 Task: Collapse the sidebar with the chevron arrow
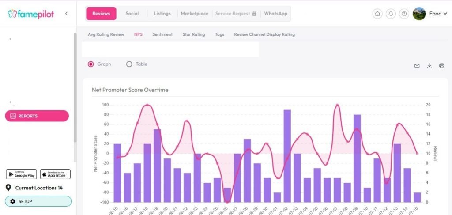coord(66,14)
